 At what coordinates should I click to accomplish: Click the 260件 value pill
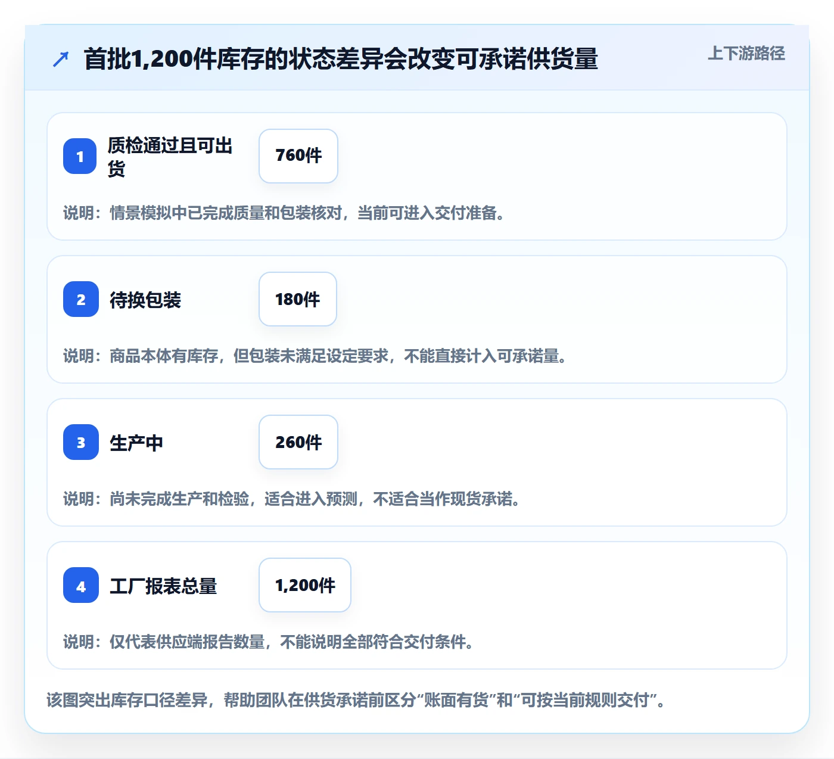pyautogui.click(x=298, y=442)
